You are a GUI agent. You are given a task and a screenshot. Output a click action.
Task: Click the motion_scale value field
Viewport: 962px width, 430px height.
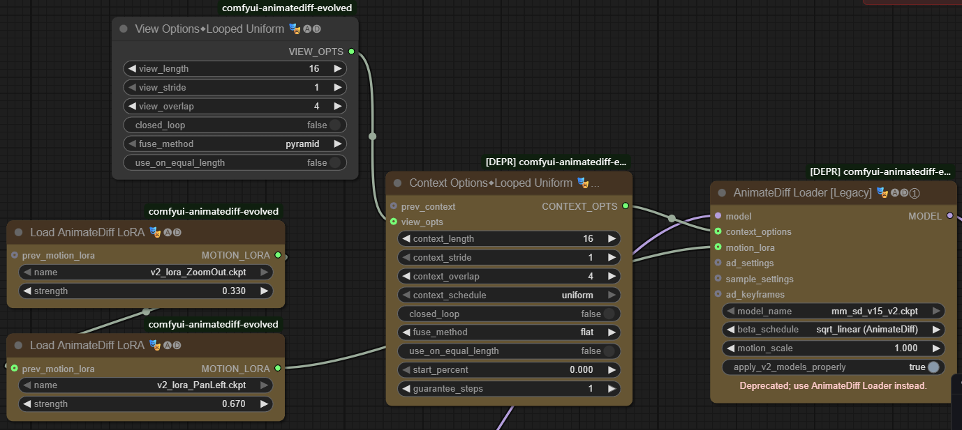(x=833, y=348)
